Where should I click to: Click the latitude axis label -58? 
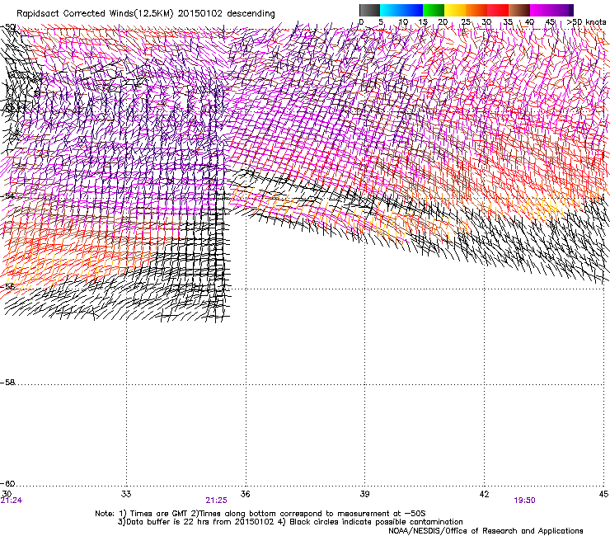7,383
